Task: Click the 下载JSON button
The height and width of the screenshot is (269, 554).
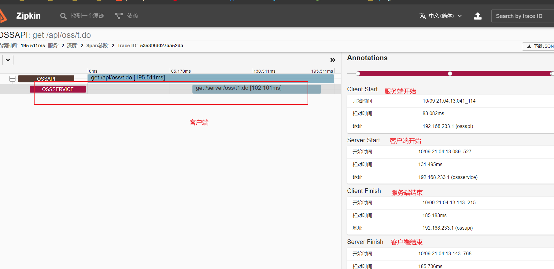Action: click(x=538, y=46)
